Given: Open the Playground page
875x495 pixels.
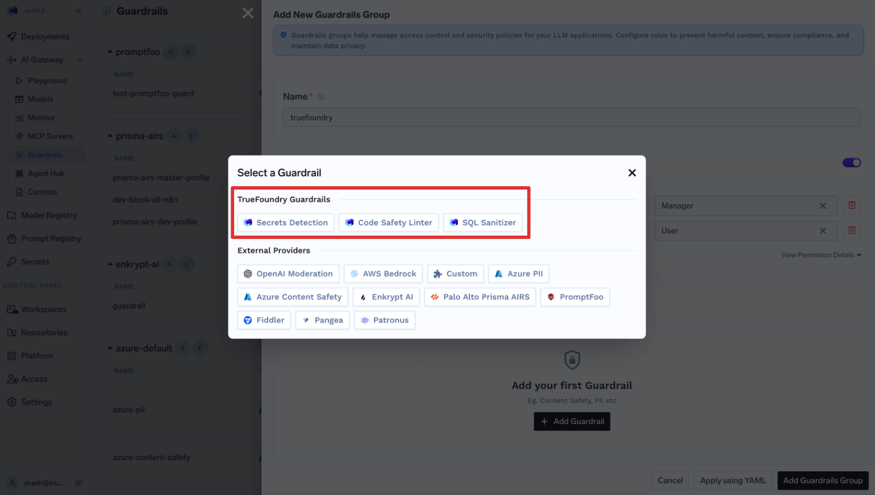Looking at the screenshot, I should click(47, 81).
